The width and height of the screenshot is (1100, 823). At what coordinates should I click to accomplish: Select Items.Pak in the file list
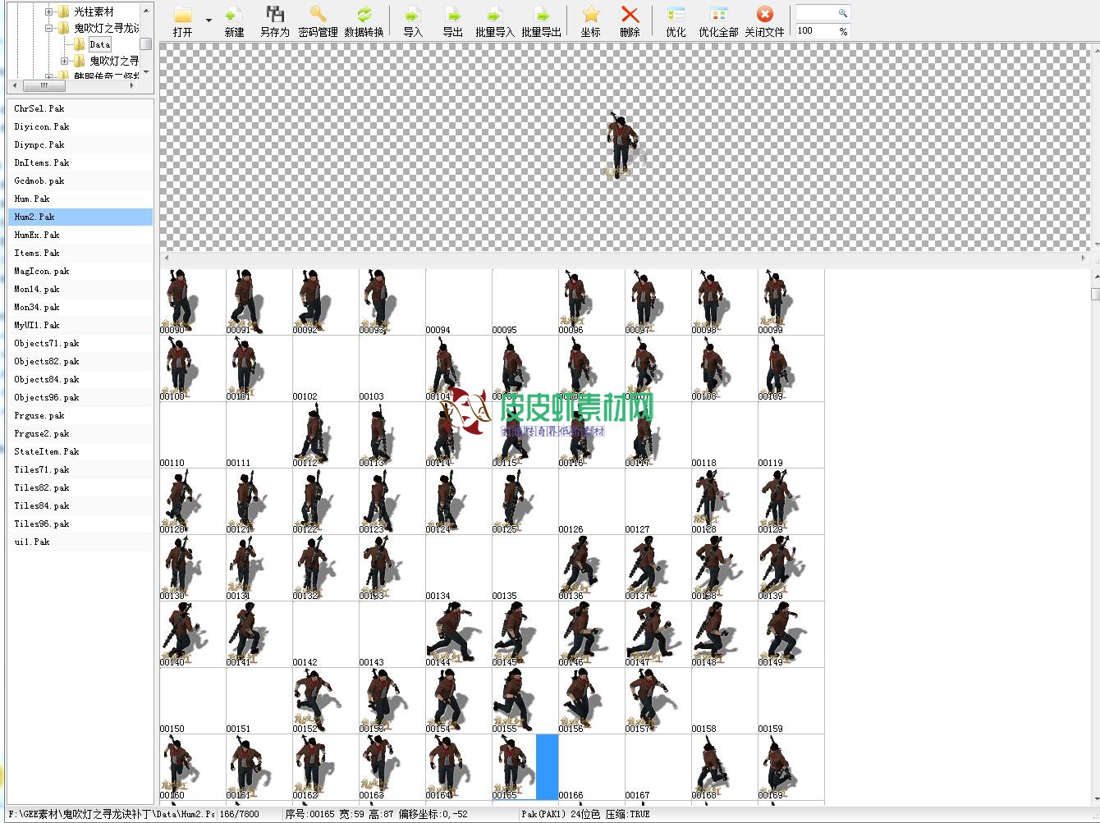[37, 253]
